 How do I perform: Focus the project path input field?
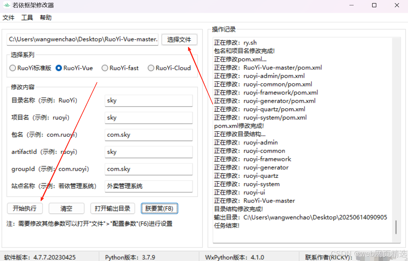(83, 39)
